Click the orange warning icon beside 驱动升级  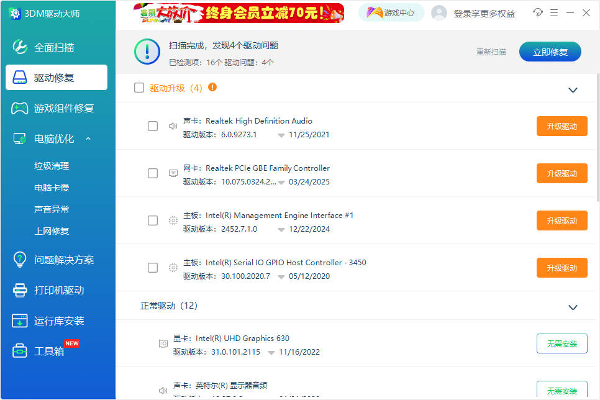(212, 88)
